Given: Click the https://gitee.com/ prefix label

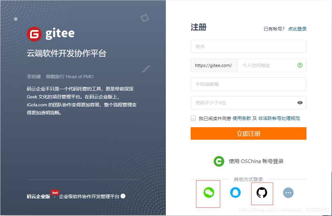Looking at the screenshot, I should [214, 65].
